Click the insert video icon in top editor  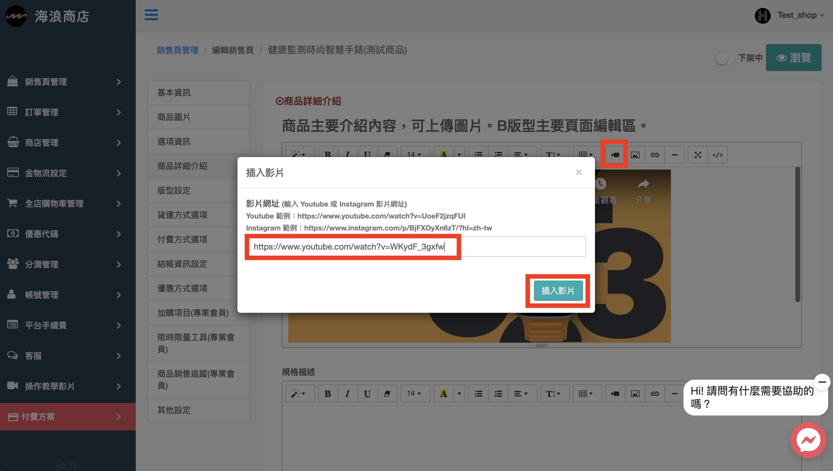click(615, 155)
